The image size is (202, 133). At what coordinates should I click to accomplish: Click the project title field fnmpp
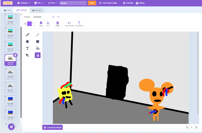(x=73, y=3)
